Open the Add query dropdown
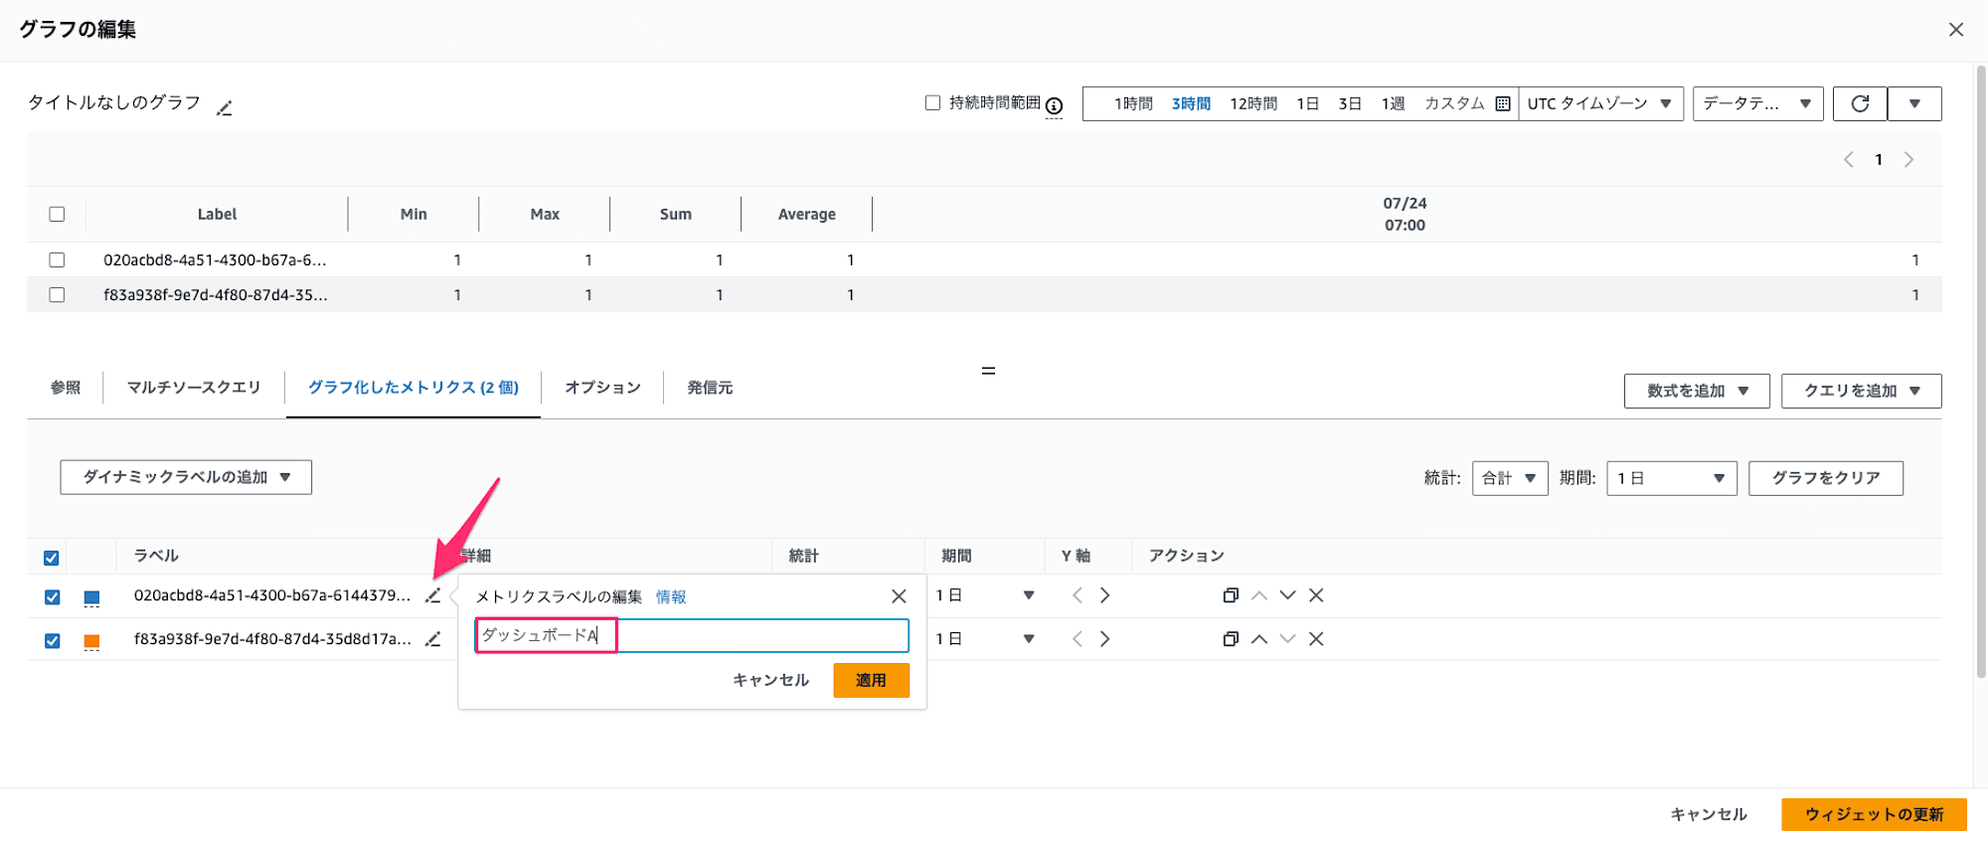 tap(1861, 391)
